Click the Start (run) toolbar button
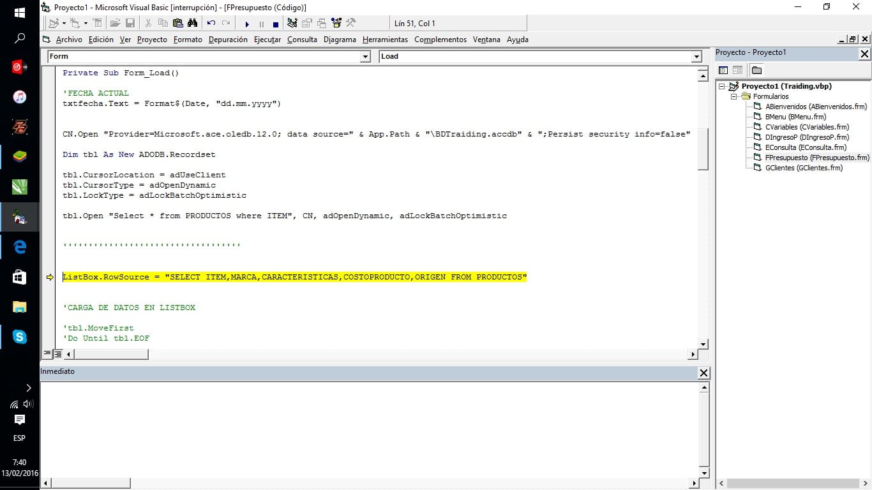 tap(247, 24)
